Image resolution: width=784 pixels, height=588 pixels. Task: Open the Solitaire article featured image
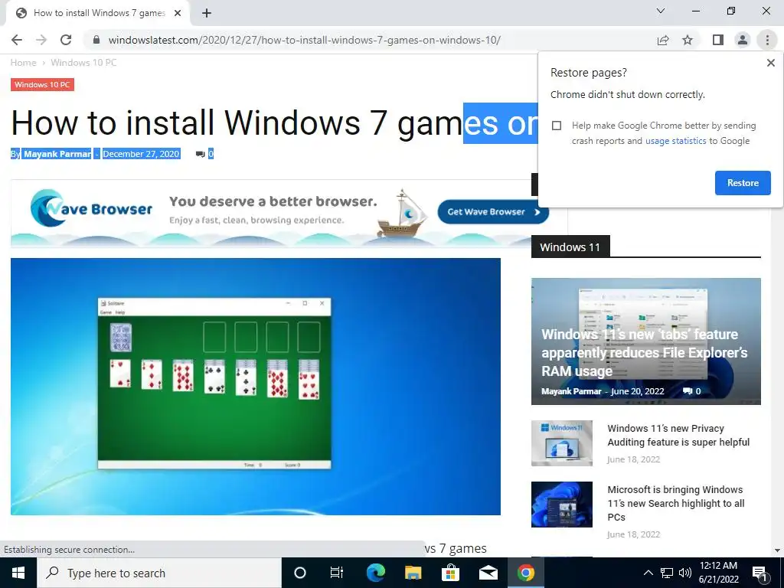(256, 387)
